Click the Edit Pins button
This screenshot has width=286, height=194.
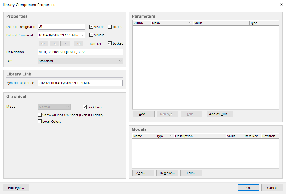point(16,188)
